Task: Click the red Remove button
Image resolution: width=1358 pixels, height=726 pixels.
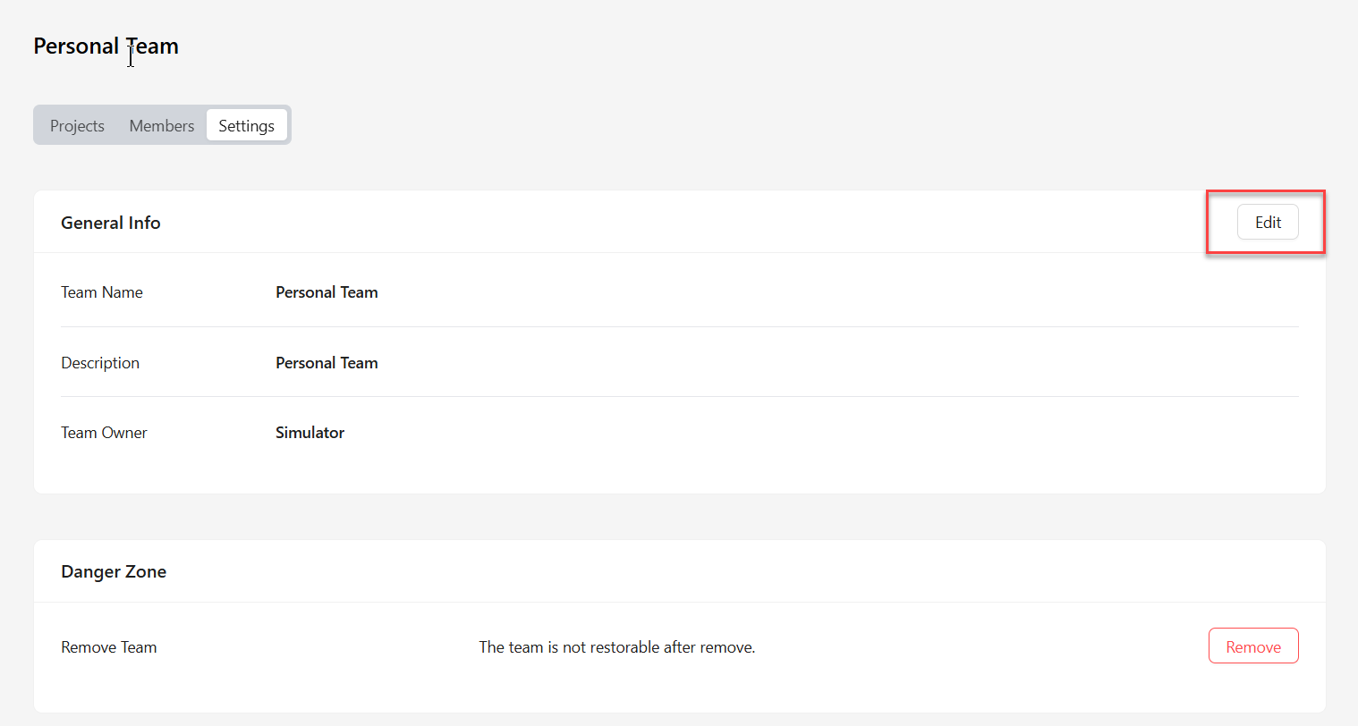Action: tap(1253, 646)
